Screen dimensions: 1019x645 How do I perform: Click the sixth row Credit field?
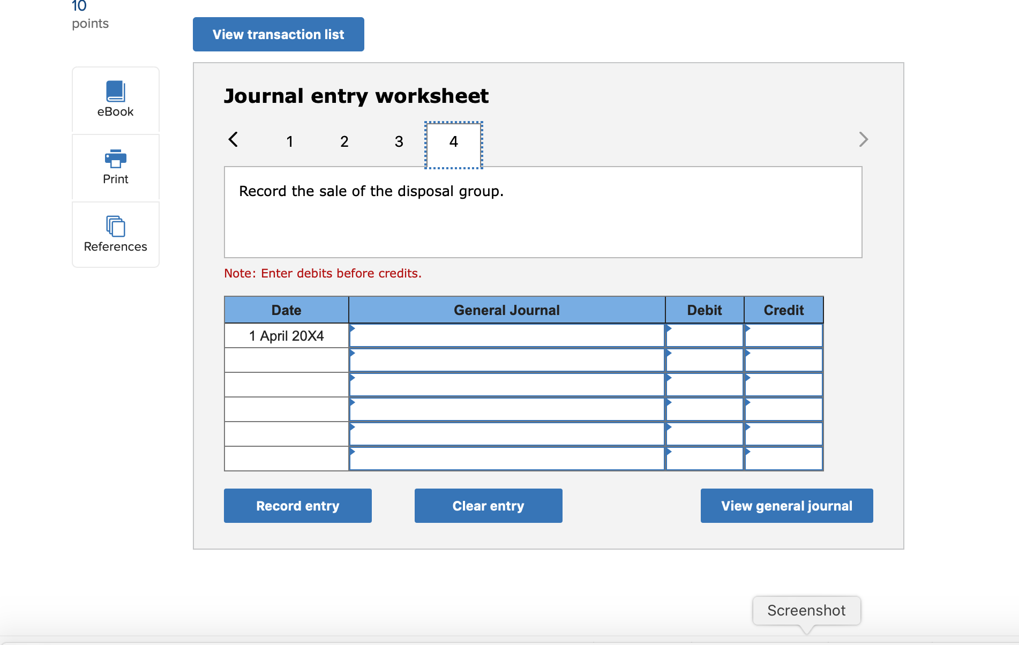[784, 459]
